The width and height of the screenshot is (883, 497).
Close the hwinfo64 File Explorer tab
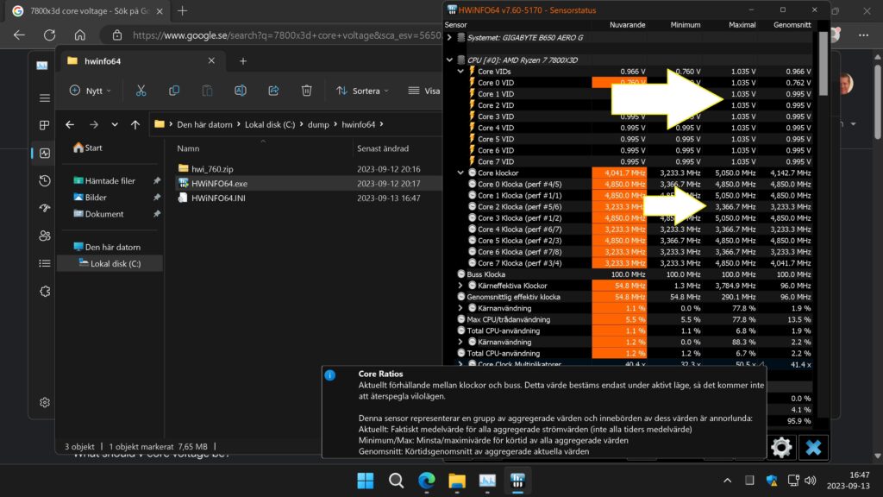click(x=211, y=61)
